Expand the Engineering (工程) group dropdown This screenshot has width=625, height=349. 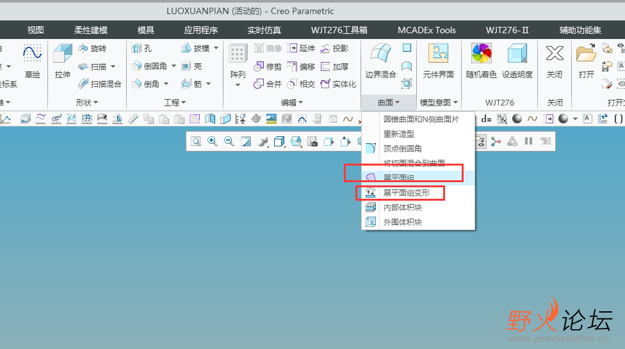coord(175,103)
